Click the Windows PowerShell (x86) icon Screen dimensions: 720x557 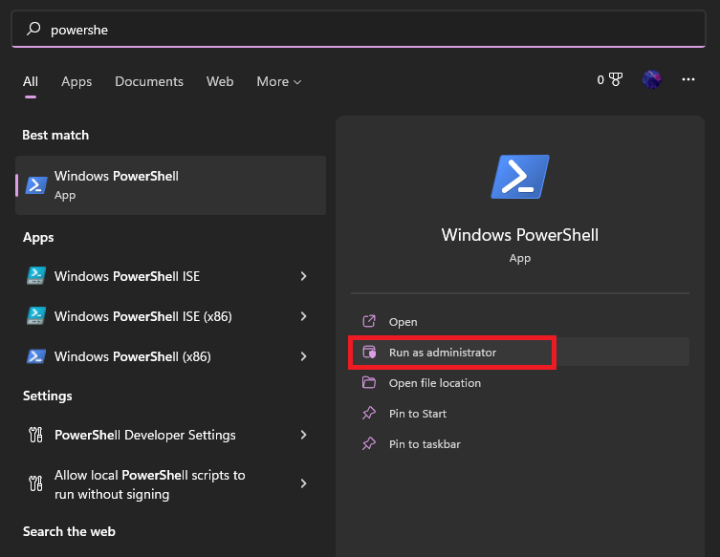coord(35,356)
